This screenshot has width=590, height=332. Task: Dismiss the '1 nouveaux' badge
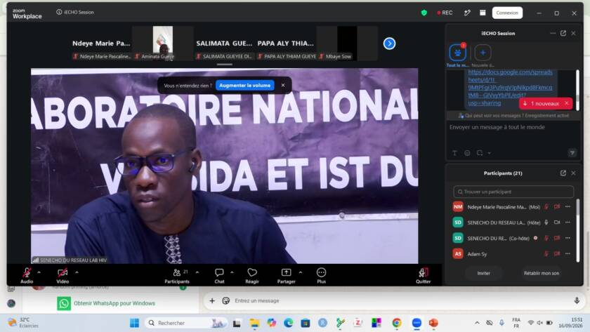tap(567, 103)
